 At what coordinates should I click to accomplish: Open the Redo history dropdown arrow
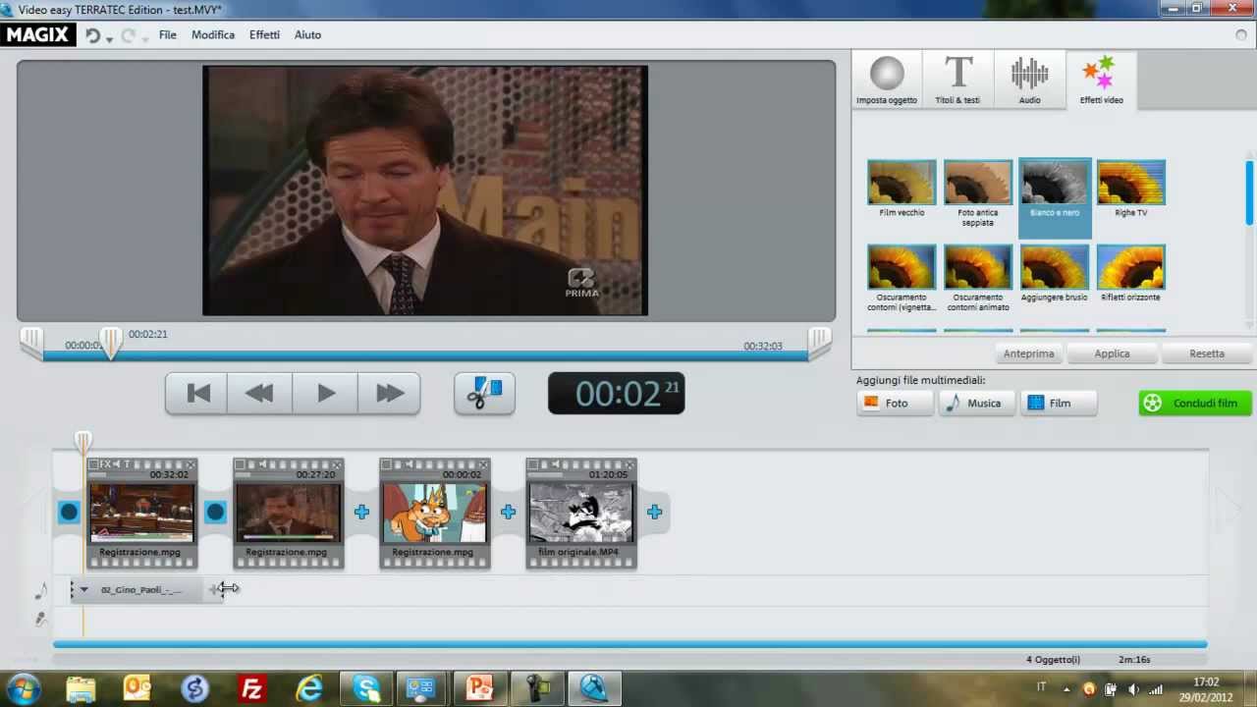click(144, 38)
